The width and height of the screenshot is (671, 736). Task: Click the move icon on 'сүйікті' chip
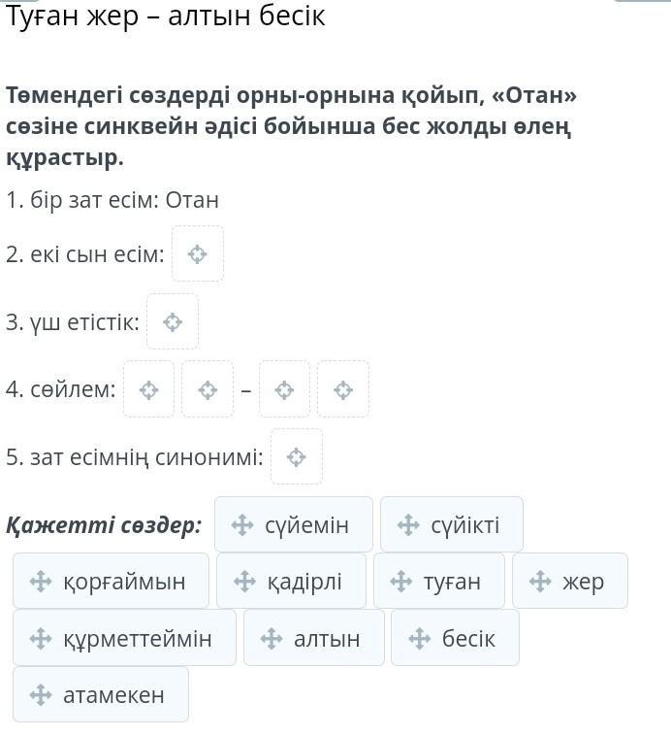(x=408, y=525)
